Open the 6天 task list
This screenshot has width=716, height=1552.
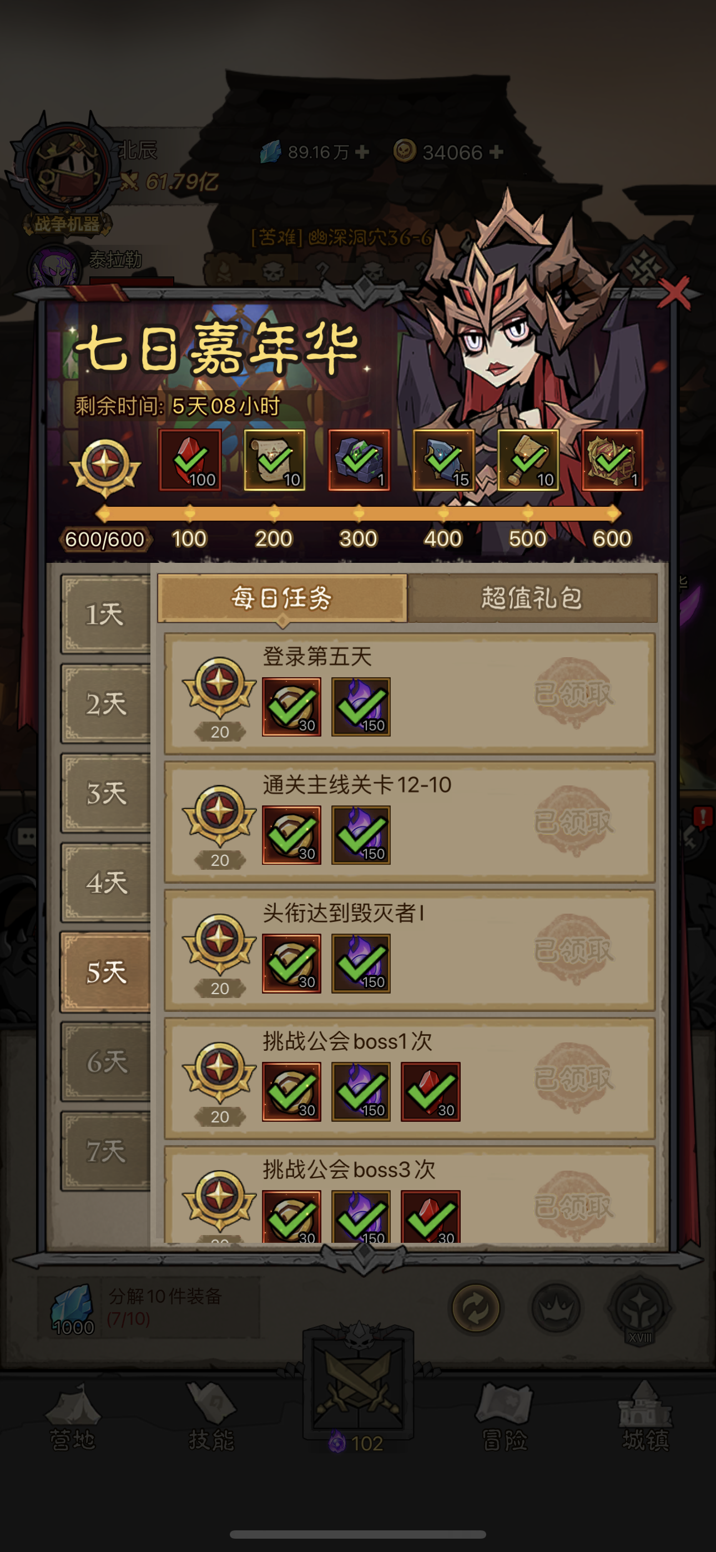pos(105,1061)
